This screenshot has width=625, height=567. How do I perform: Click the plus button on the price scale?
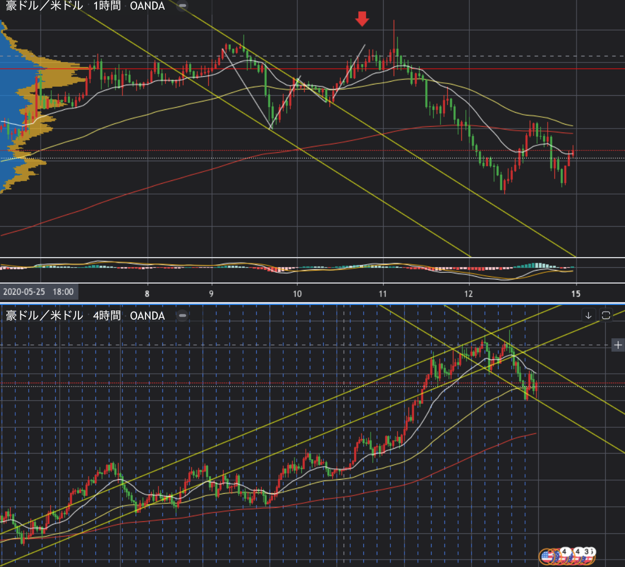pyautogui.click(x=618, y=345)
